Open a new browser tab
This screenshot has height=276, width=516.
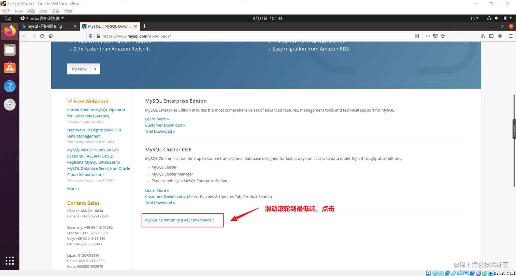(x=145, y=26)
